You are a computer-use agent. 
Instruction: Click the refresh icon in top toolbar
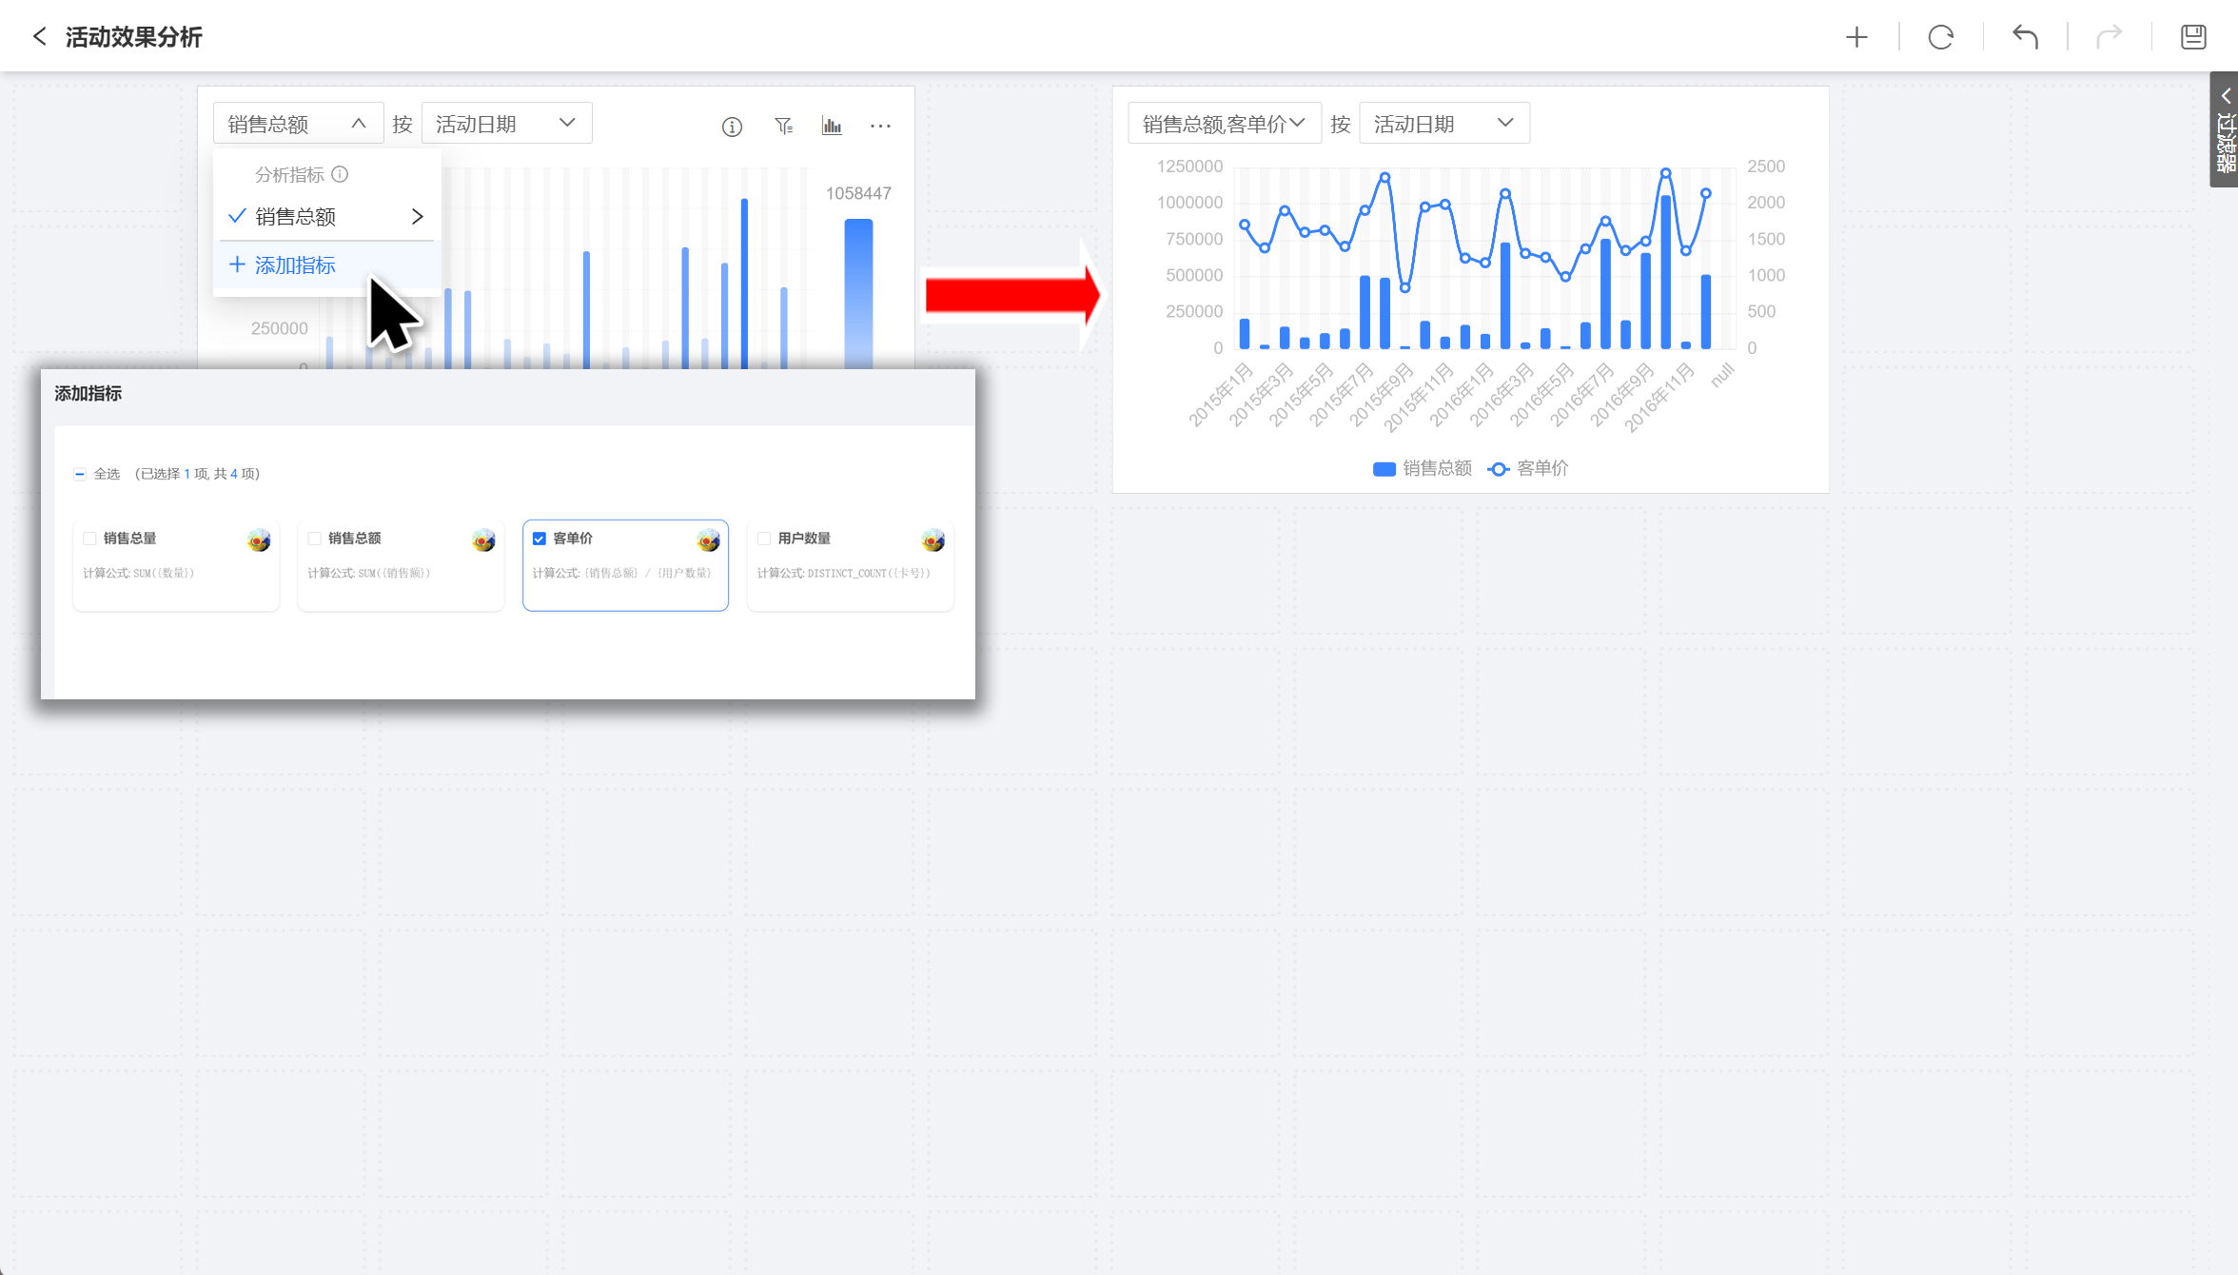pyautogui.click(x=1940, y=37)
